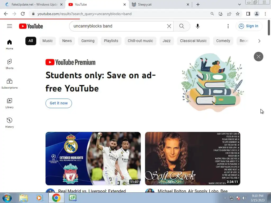Open Windows Explorer from the taskbar
The width and height of the screenshot is (271, 203).
click(24, 198)
